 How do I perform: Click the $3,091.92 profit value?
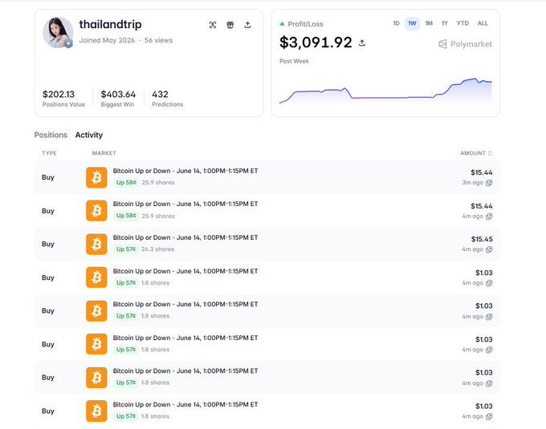coord(316,42)
